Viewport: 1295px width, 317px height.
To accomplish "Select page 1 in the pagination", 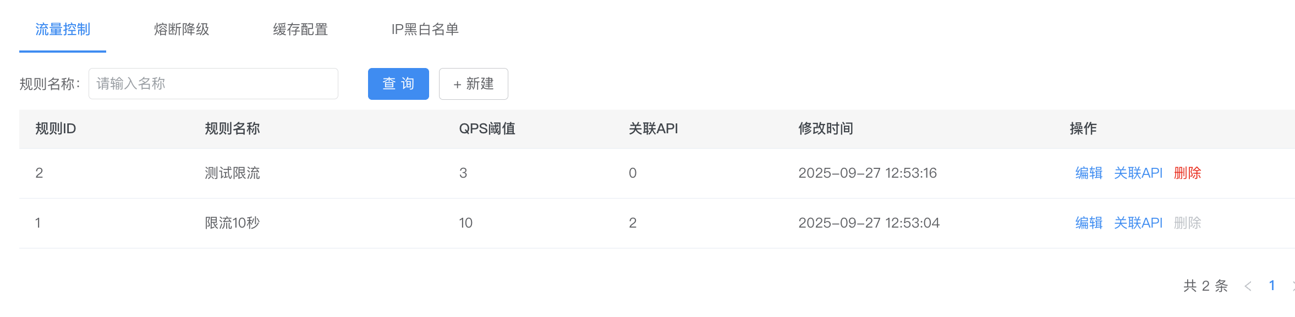I will point(1272,286).
